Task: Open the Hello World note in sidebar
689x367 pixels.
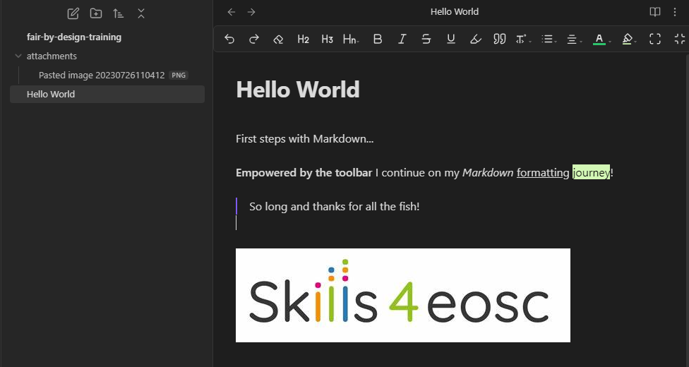Action: click(51, 94)
